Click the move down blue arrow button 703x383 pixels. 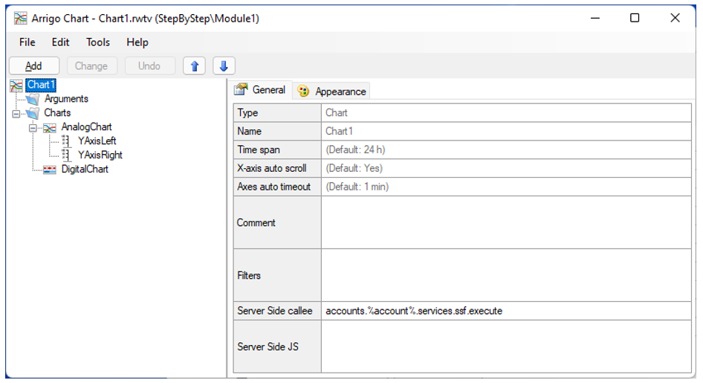tap(224, 66)
